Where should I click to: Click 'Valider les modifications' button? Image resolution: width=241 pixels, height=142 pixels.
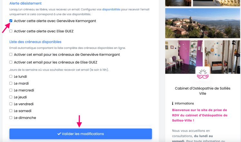[x=81, y=134]
